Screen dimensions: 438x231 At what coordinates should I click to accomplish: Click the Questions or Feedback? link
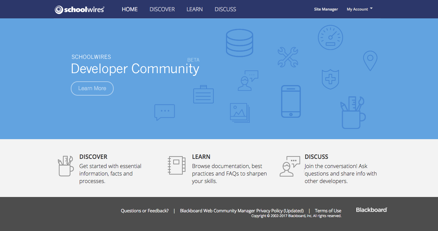pos(145,211)
